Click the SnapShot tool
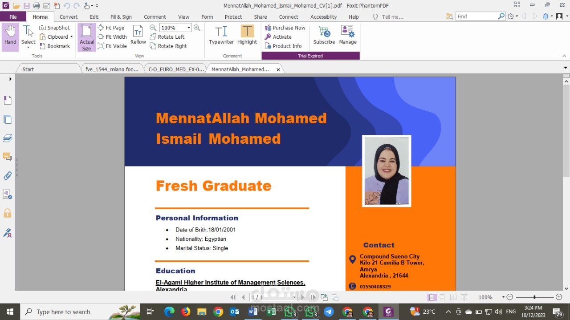This screenshot has height=320, width=570. pos(55,28)
